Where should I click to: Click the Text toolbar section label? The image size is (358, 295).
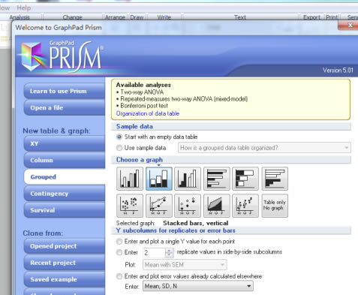[240, 17]
